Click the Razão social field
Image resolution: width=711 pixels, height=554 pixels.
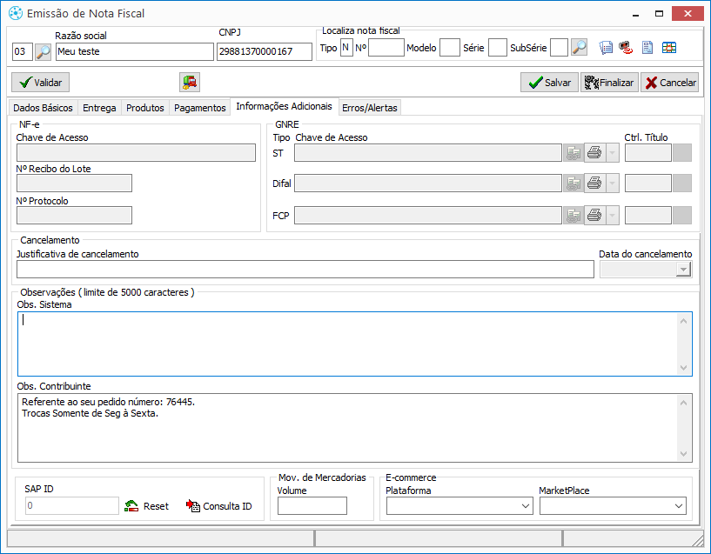pos(135,51)
